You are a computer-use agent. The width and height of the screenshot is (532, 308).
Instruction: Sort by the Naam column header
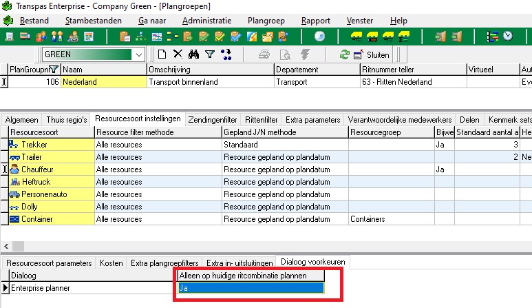[x=103, y=70]
